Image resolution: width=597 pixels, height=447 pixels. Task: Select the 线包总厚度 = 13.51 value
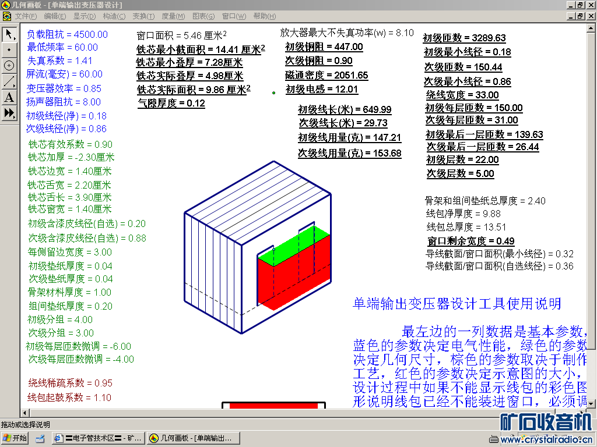pyautogui.click(x=466, y=228)
